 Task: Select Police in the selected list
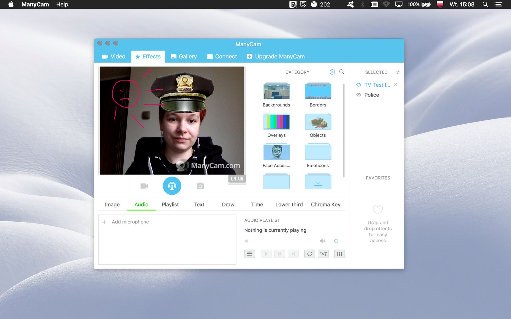pyautogui.click(x=372, y=95)
